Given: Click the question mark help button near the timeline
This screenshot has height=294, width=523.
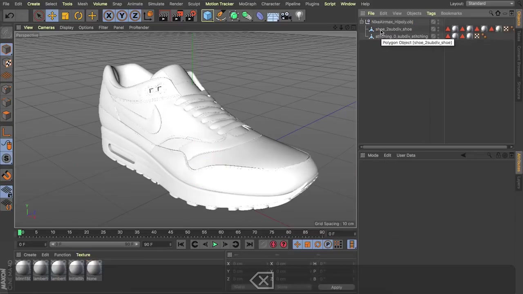Looking at the screenshot, I should point(283,244).
